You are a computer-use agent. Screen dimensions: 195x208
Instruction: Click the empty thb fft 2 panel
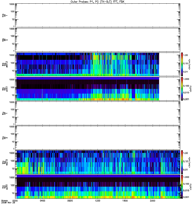(98, 40)
